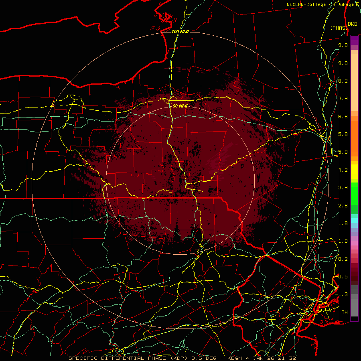The image size is (361, 361).
Task: Select the 1.0 legend value
Action: click(x=343, y=241)
